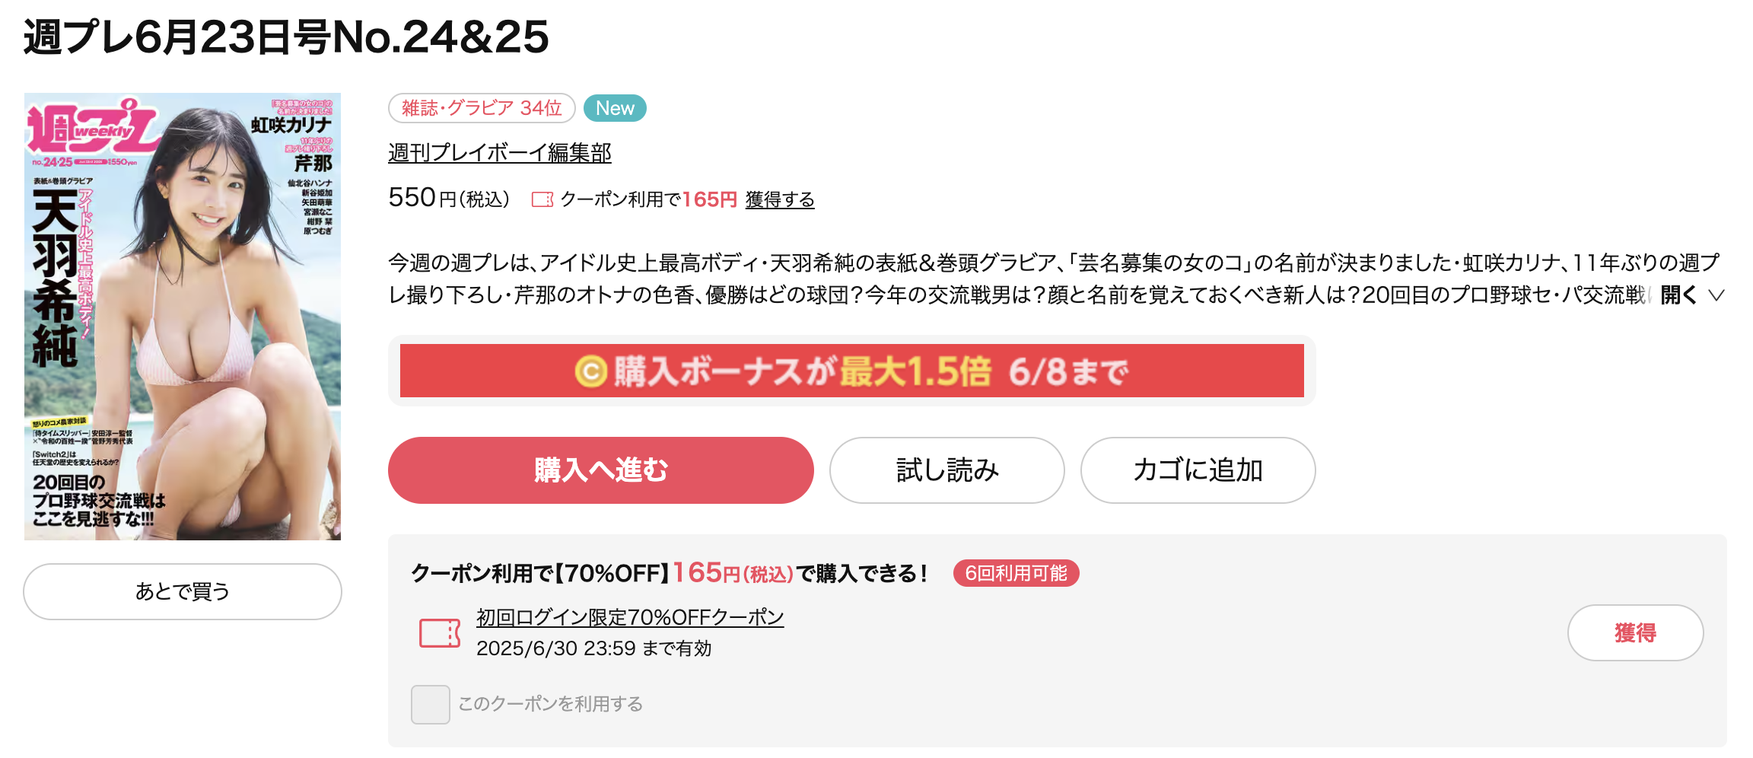This screenshot has width=1753, height=758.
Task: Proceed with the 購入へ進む button
Action: (x=601, y=470)
